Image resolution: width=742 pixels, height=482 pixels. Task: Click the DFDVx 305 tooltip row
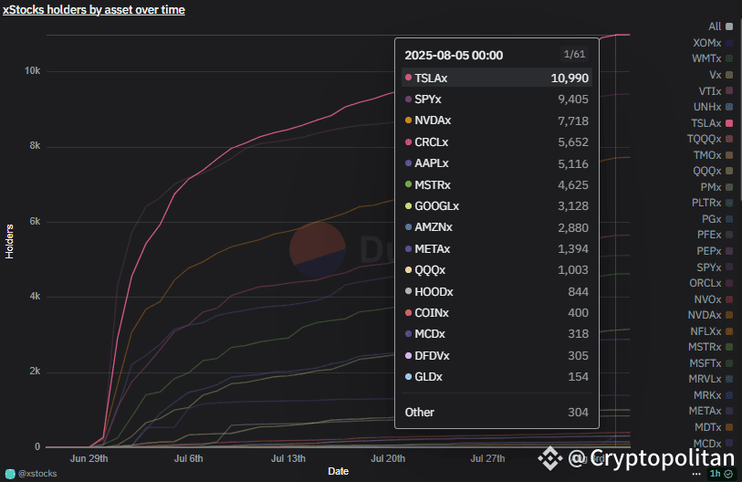pos(496,356)
